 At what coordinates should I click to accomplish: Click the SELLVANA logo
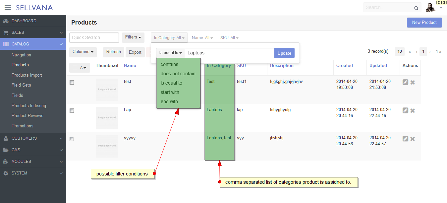tap(34, 8)
